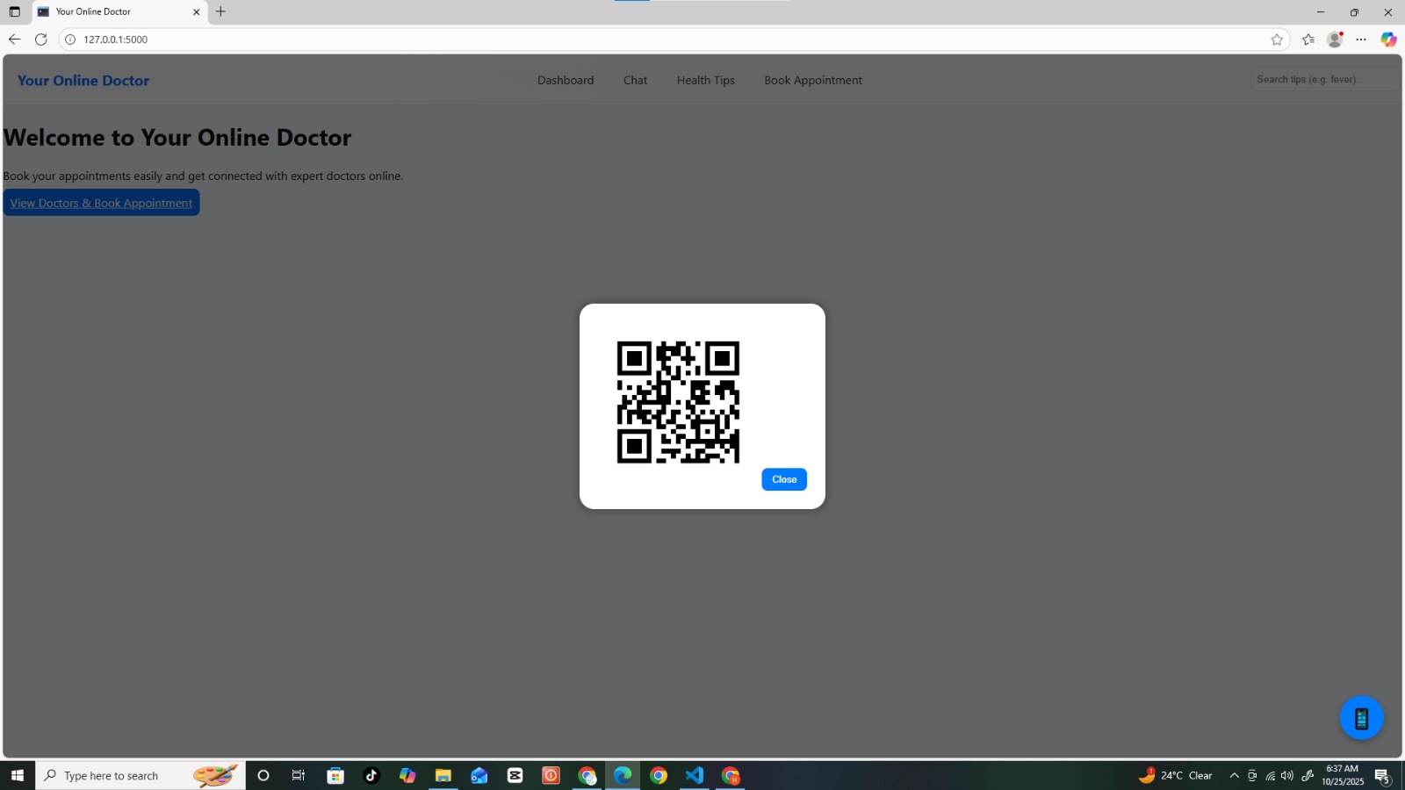Open Copilot app in taskbar
The image size is (1405, 790).
pos(407,775)
